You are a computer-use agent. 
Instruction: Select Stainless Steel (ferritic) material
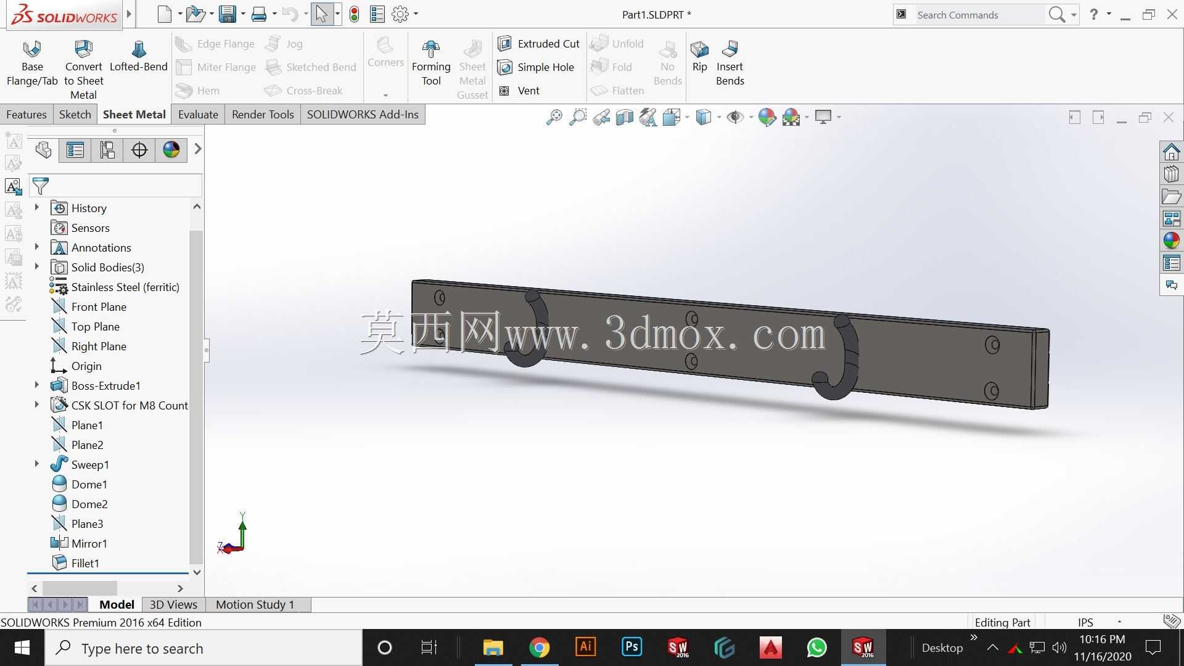pos(125,287)
